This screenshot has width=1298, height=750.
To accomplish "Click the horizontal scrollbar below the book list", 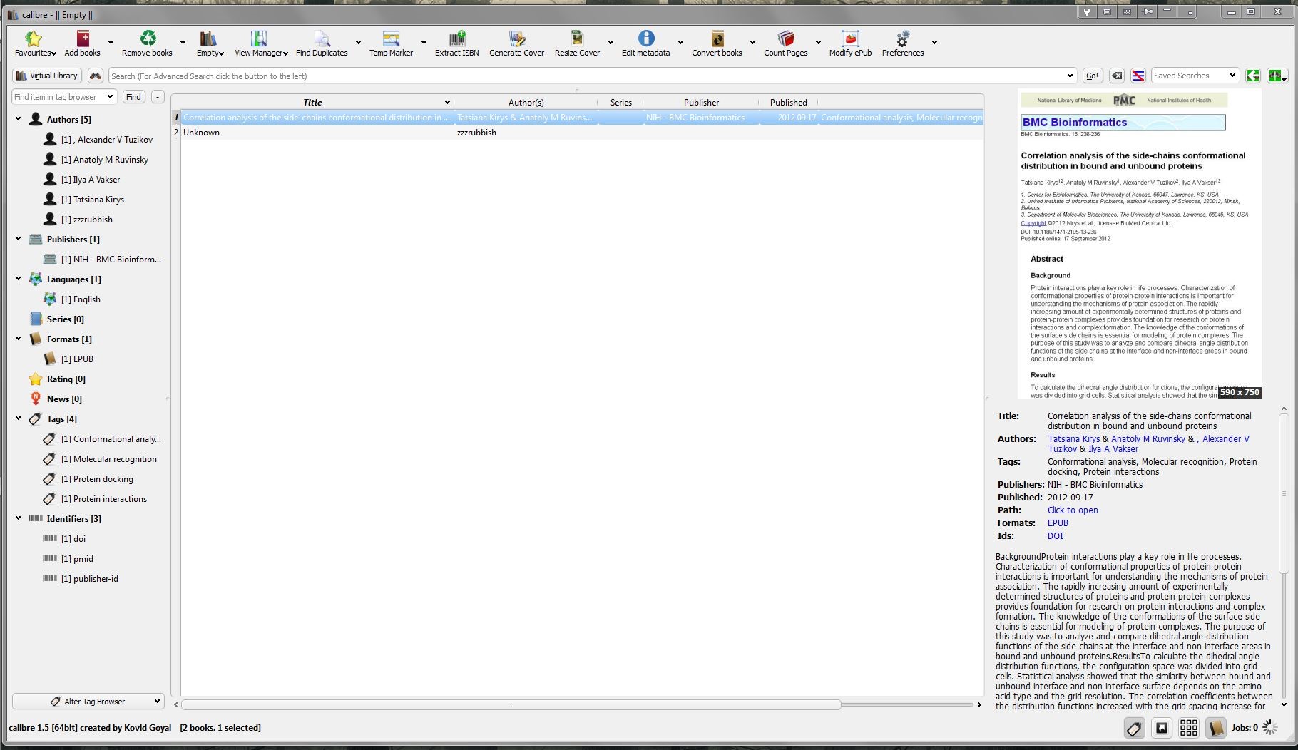I will [511, 704].
